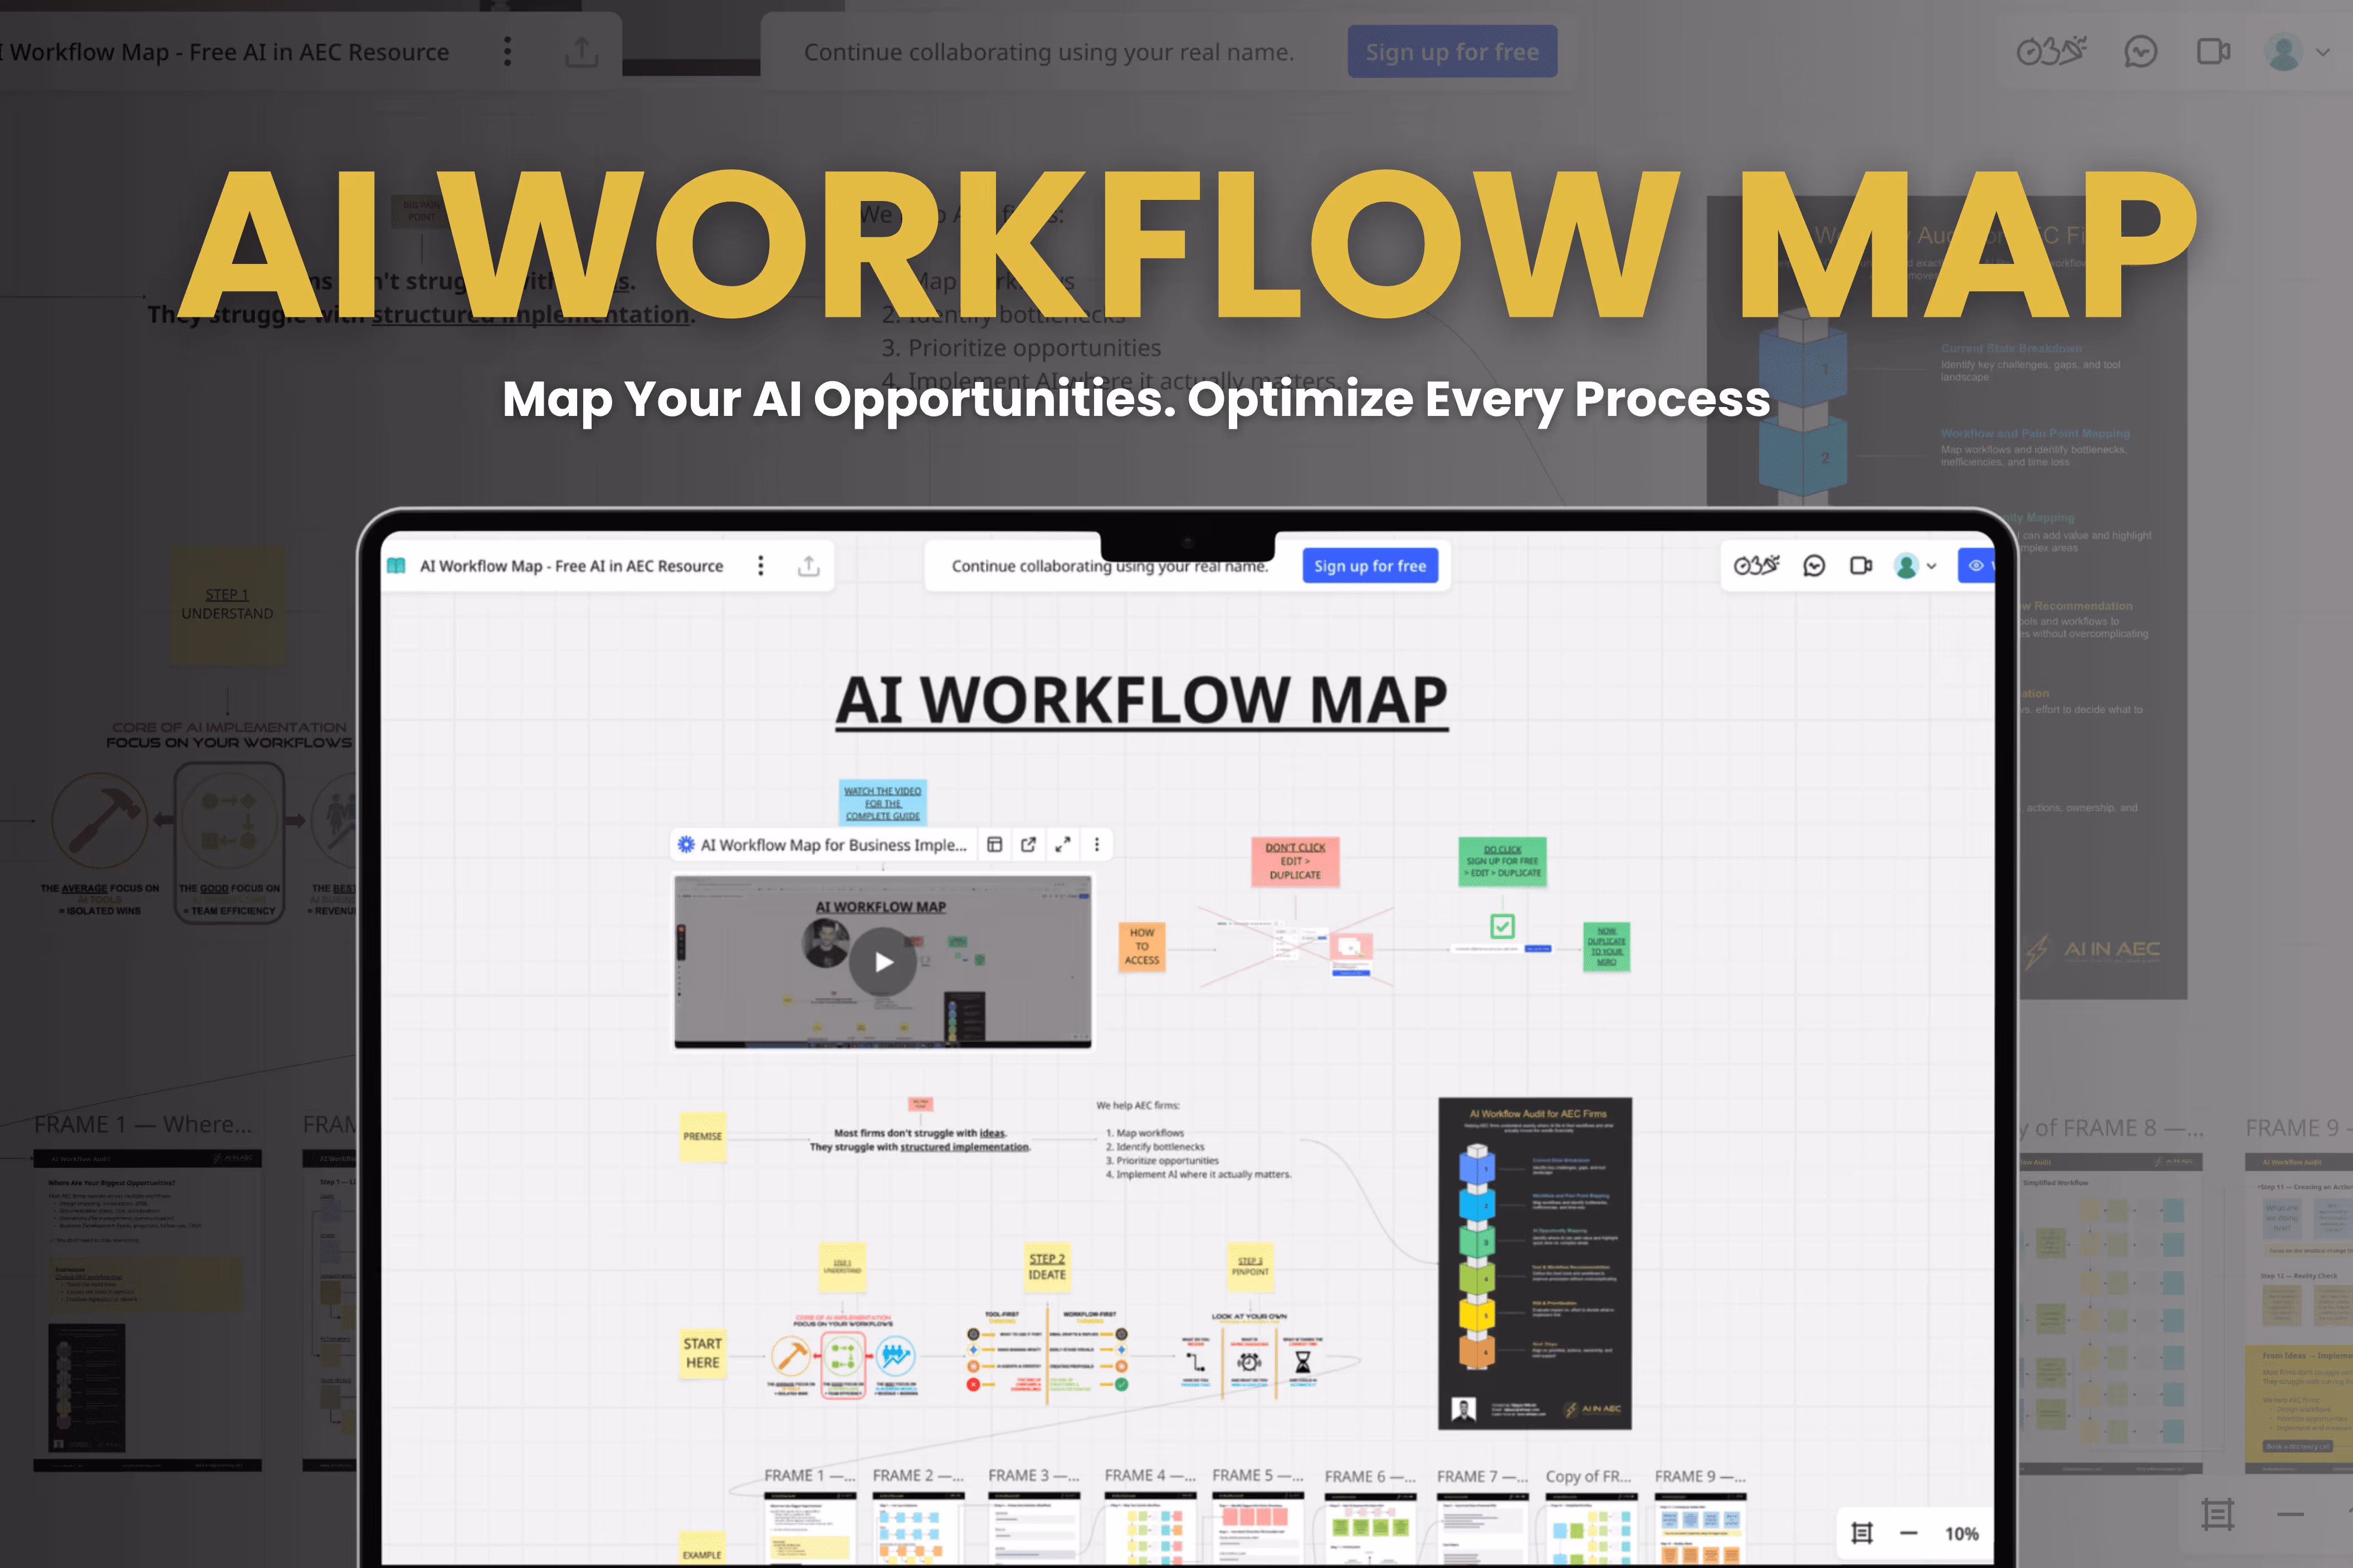2353x1568 pixels.
Task: Click the hammer icon in background window
Action: (99, 820)
